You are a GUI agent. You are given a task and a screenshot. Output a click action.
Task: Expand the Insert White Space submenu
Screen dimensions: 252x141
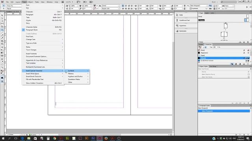(x=43, y=74)
